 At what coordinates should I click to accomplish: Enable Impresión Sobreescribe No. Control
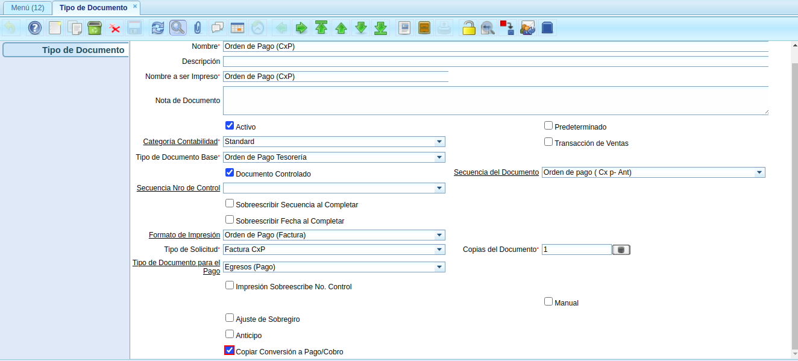pos(230,286)
